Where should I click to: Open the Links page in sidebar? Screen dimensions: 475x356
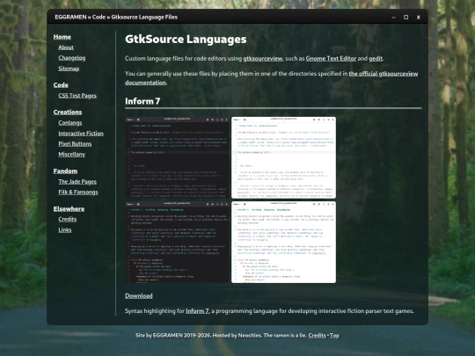click(65, 229)
